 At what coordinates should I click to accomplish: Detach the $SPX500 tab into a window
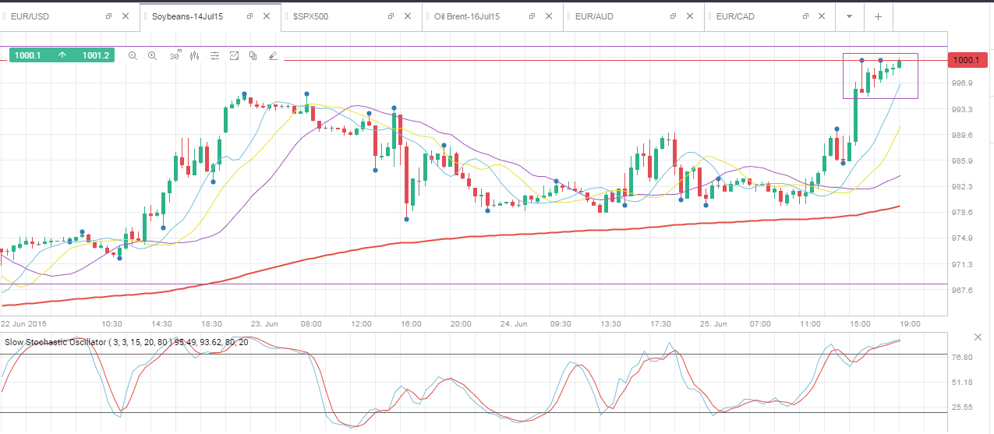tap(391, 16)
